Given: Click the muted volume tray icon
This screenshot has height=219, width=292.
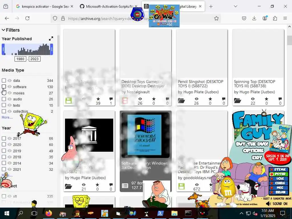Looking at the screenshot, I should [x=255, y=213].
